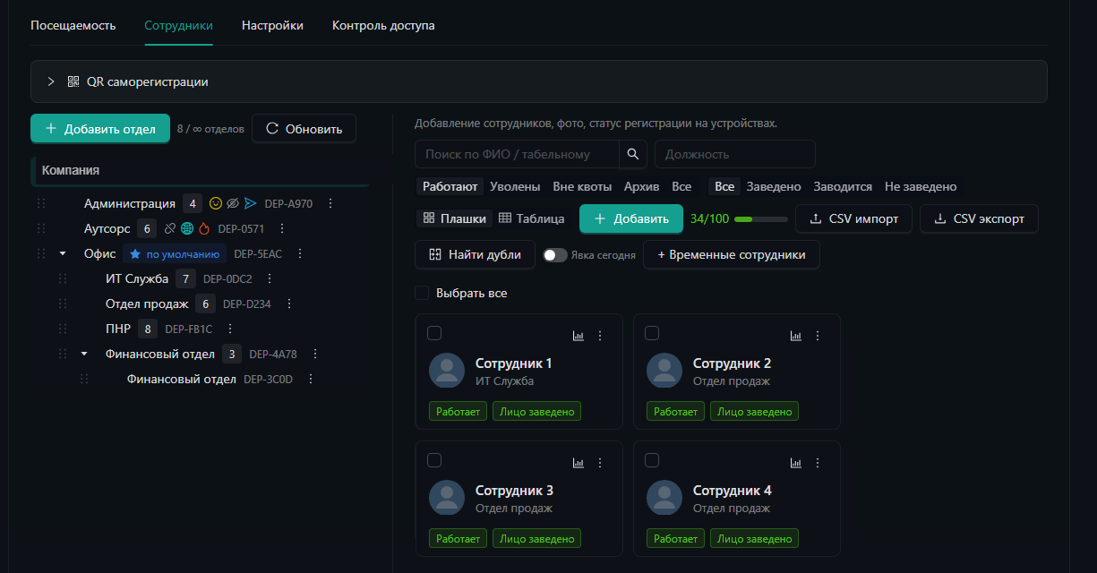Go to Контроль доступа tab
This screenshot has height=573, width=1097.
pos(383,25)
